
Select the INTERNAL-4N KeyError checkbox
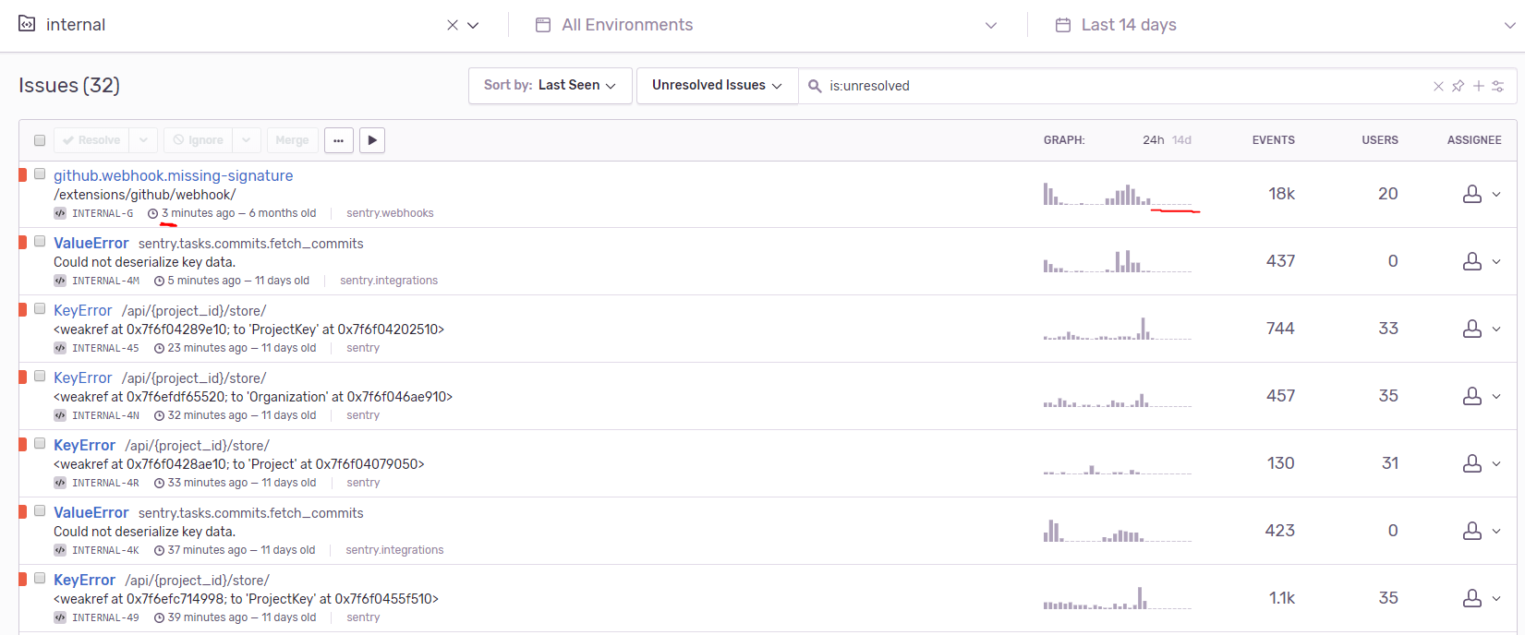point(40,376)
